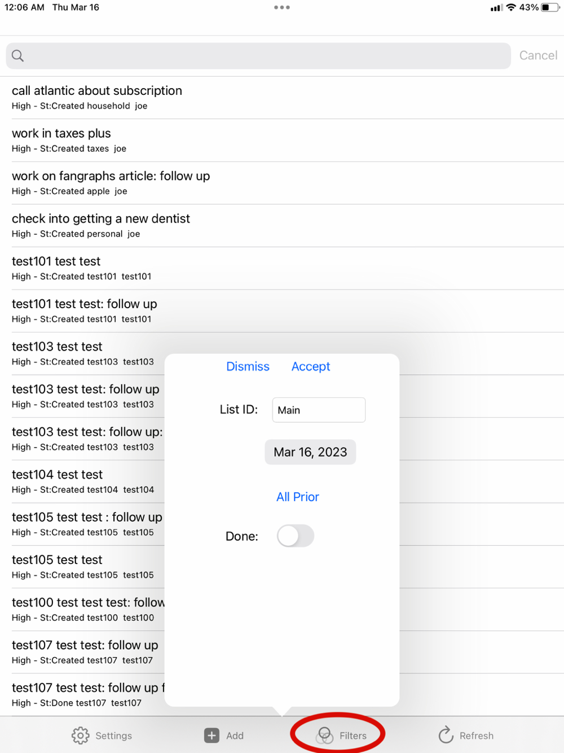
Task: Tap the Refresh arrow icon
Action: 446,735
